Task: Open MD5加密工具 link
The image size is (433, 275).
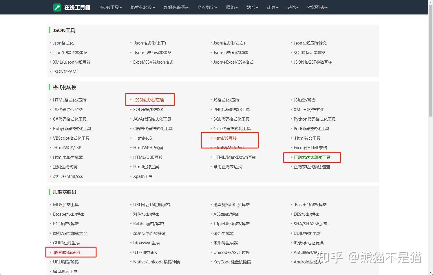Action: (66, 205)
